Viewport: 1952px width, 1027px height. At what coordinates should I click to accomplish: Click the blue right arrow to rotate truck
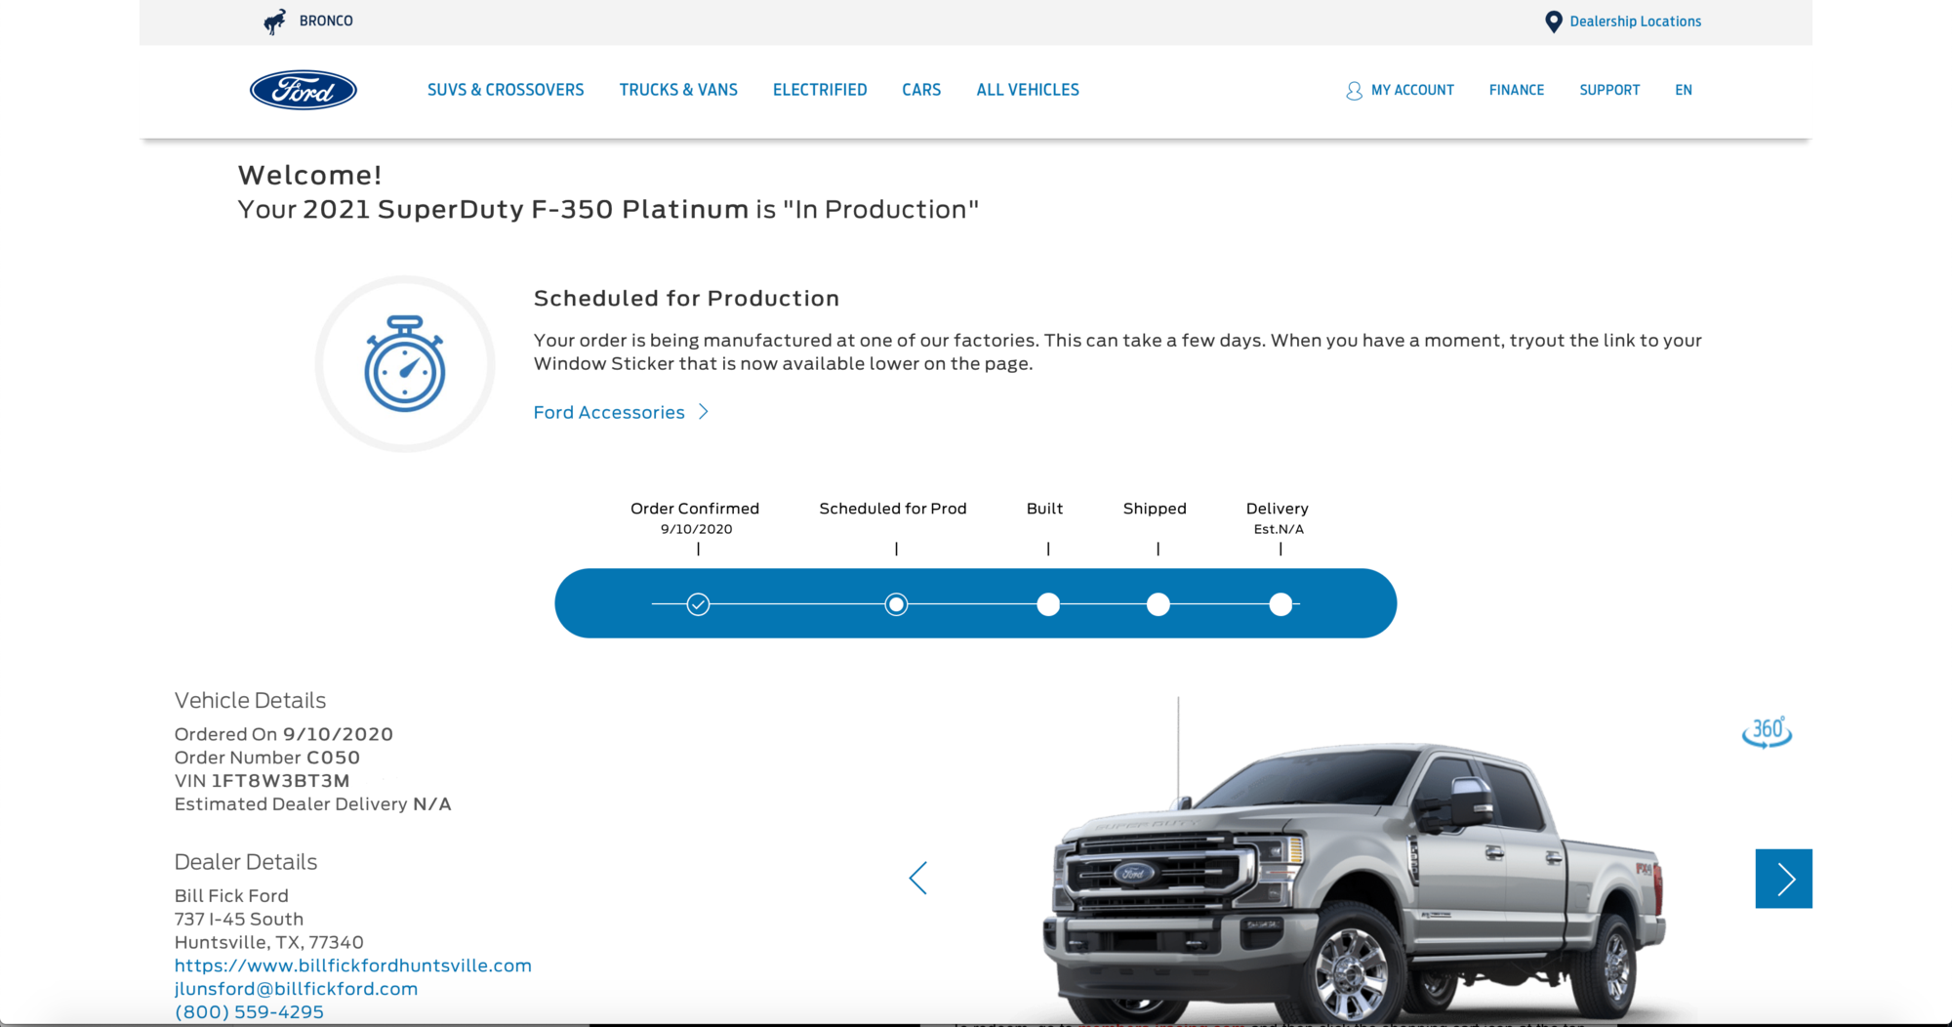(x=1784, y=878)
